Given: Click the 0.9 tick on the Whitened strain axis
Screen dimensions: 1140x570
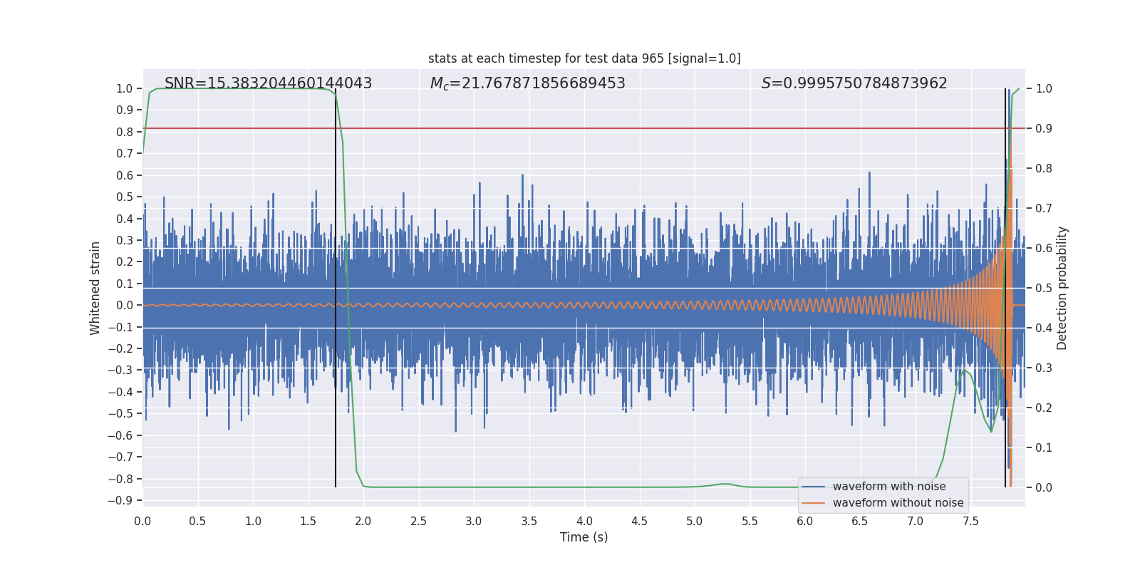Looking at the screenshot, I should (x=125, y=110).
